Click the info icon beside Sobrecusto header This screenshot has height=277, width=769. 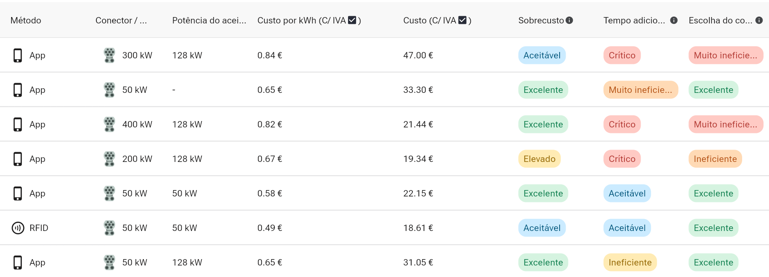click(x=569, y=20)
